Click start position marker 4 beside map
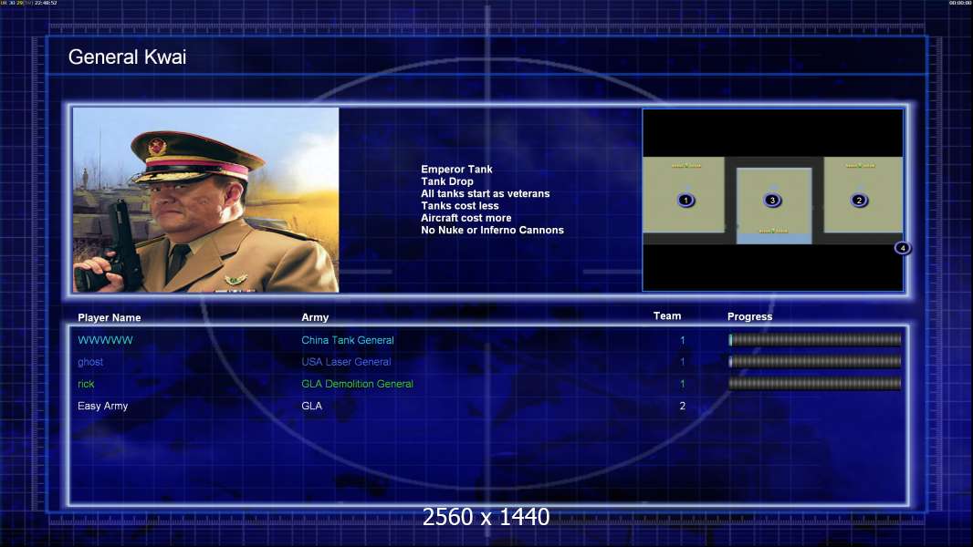 (902, 248)
